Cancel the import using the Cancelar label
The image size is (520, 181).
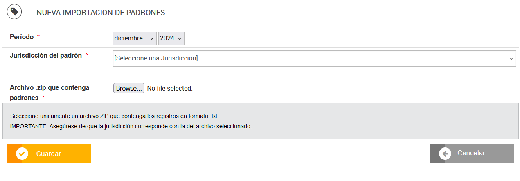click(471, 153)
